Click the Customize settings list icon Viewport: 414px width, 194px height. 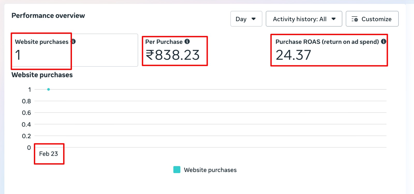click(354, 19)
